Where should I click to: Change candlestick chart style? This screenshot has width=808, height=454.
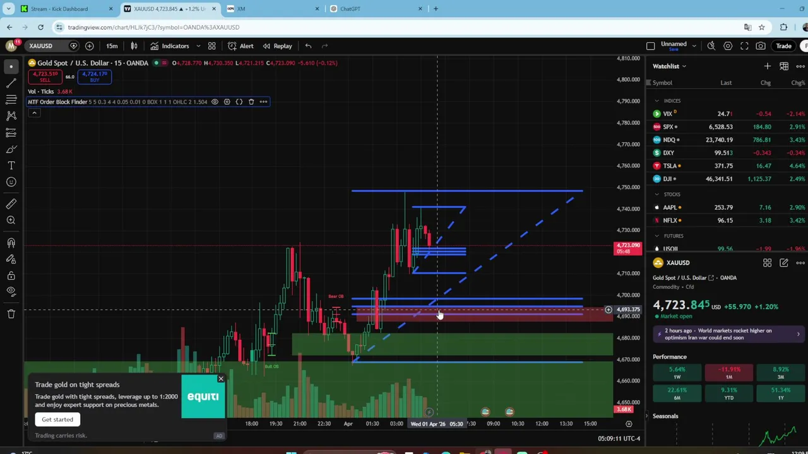[134, 45]
